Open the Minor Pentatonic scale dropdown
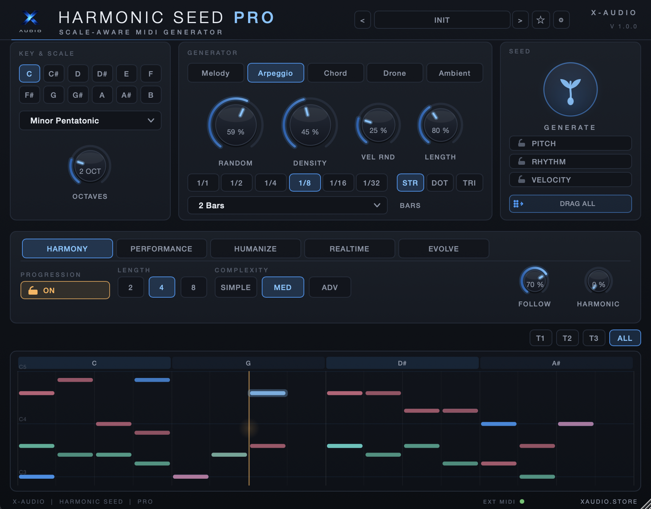The image size is (651, 509). tap(90, 120)
